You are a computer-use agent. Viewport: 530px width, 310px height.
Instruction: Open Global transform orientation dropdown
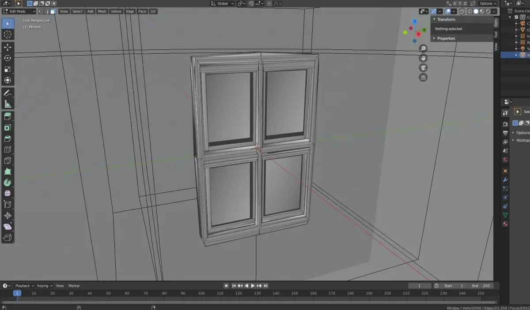coord(223,4)
